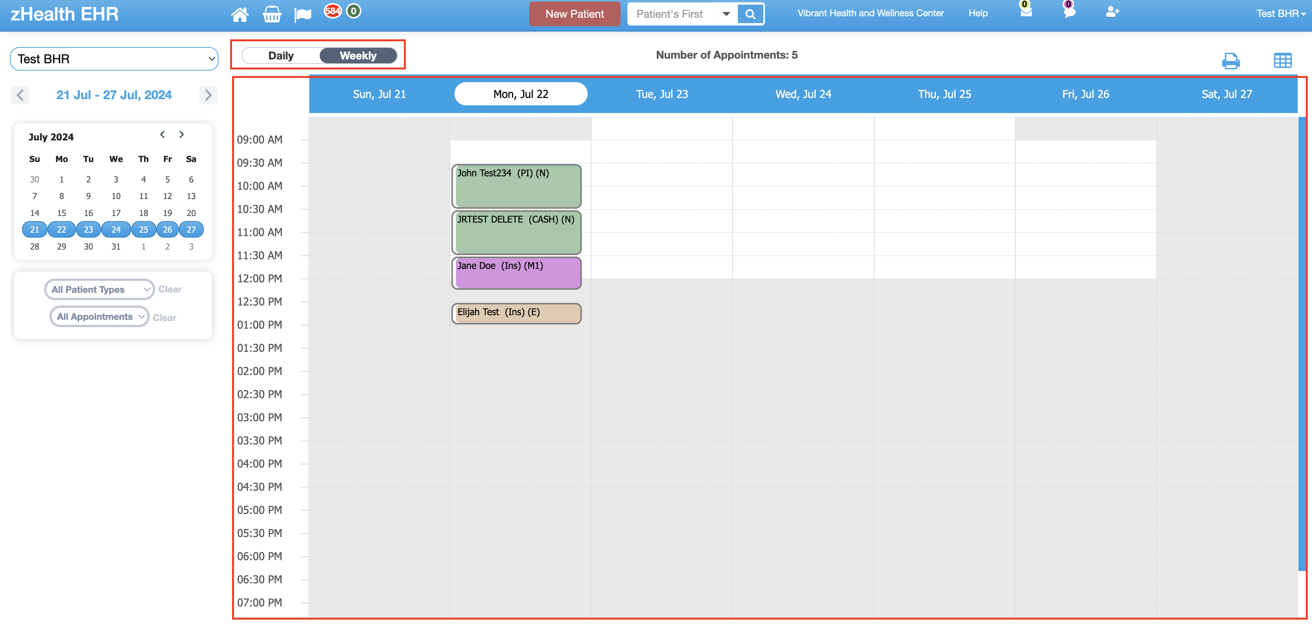The image size is (1312, 625).
Task: Click the 07:00 PM time label
Action: (260, 603)
